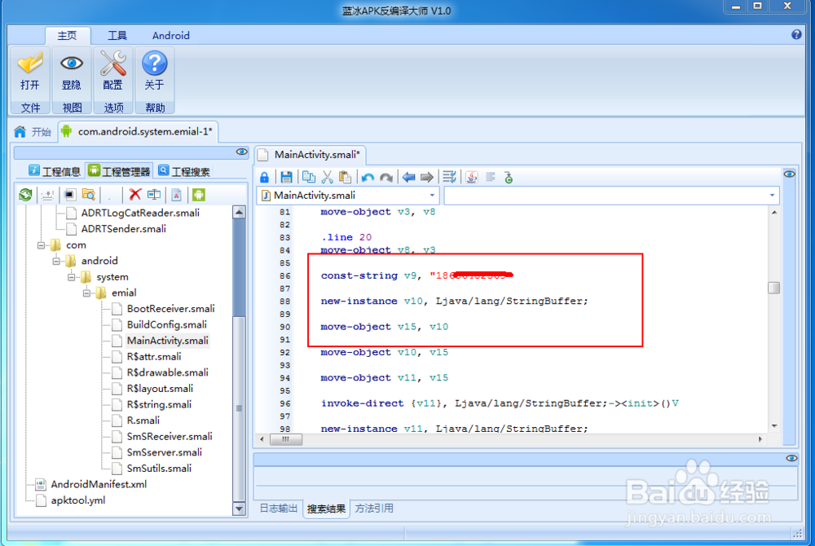This screenshot has width=815, height=546.
Task: Collapse the com folder node
Action: pyautogui.click(x=41, y=245)
